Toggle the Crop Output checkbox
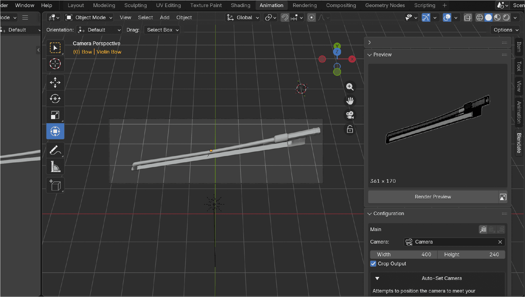 [373, 264]
